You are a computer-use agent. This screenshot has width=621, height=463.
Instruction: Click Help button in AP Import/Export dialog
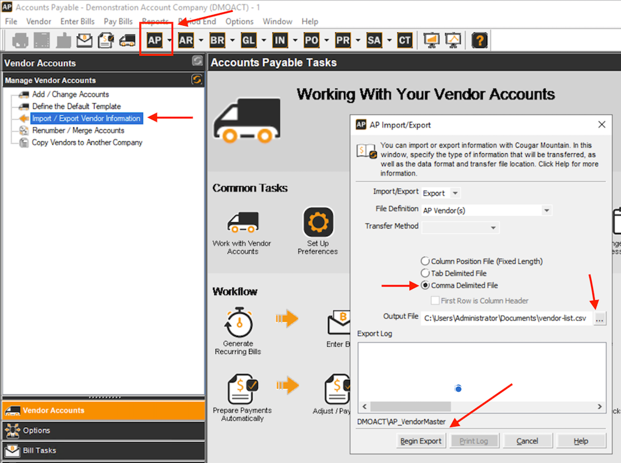pyautogui.click(x=581, y=441)
